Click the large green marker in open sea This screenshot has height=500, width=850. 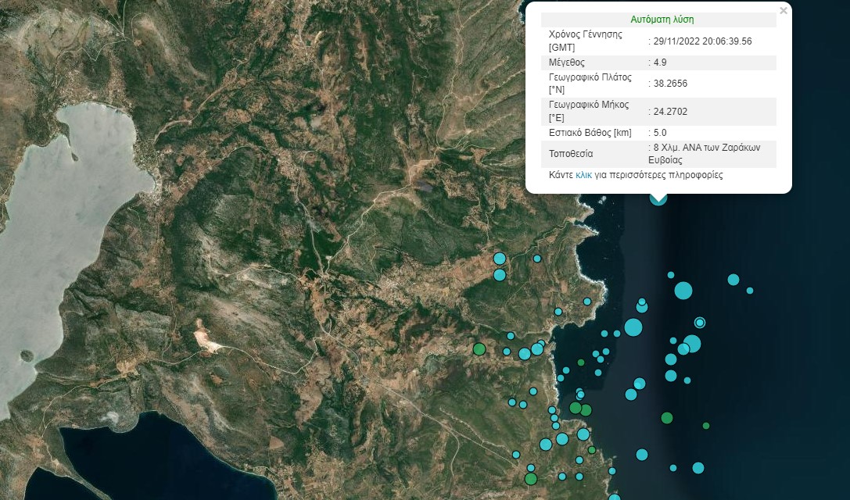tap(666, 418)
